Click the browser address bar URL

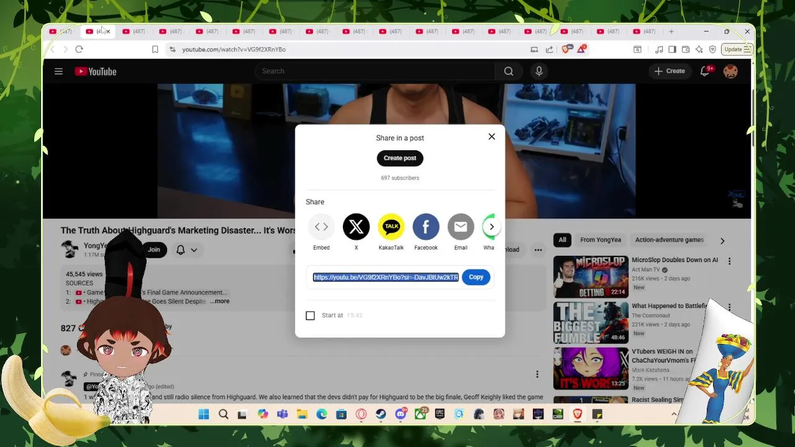(234, 50)
